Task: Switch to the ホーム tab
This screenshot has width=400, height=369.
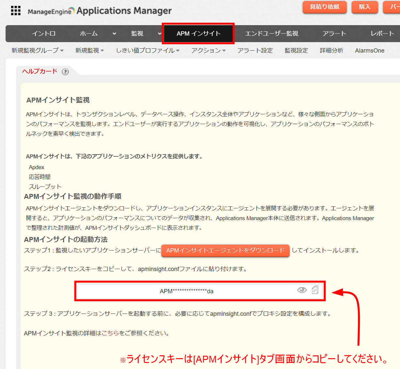Action: (x=88, y=34)
